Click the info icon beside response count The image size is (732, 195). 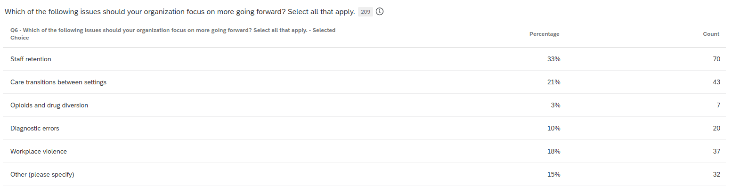tap(380, 12)
